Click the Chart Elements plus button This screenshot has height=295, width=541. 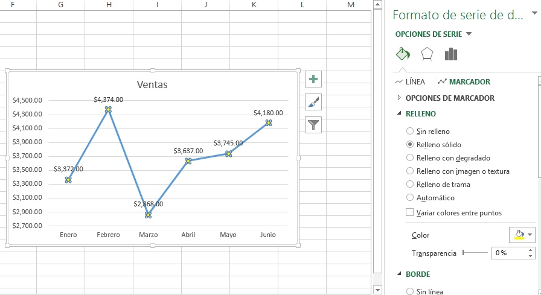[x=313, y=79]
